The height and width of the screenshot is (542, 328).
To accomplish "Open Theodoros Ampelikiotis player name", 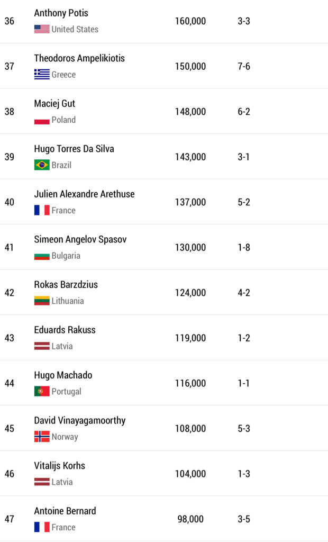I will click(79, 58).
